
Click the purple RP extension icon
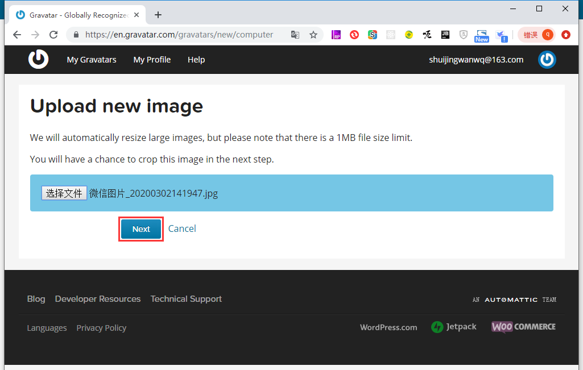point(336,35)
